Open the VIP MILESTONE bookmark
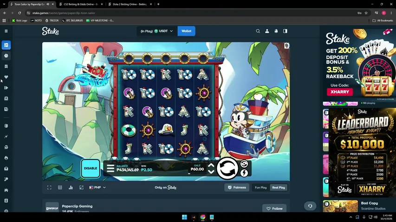The height and width of the screenshot is (222, 396). tap(100, 20)
